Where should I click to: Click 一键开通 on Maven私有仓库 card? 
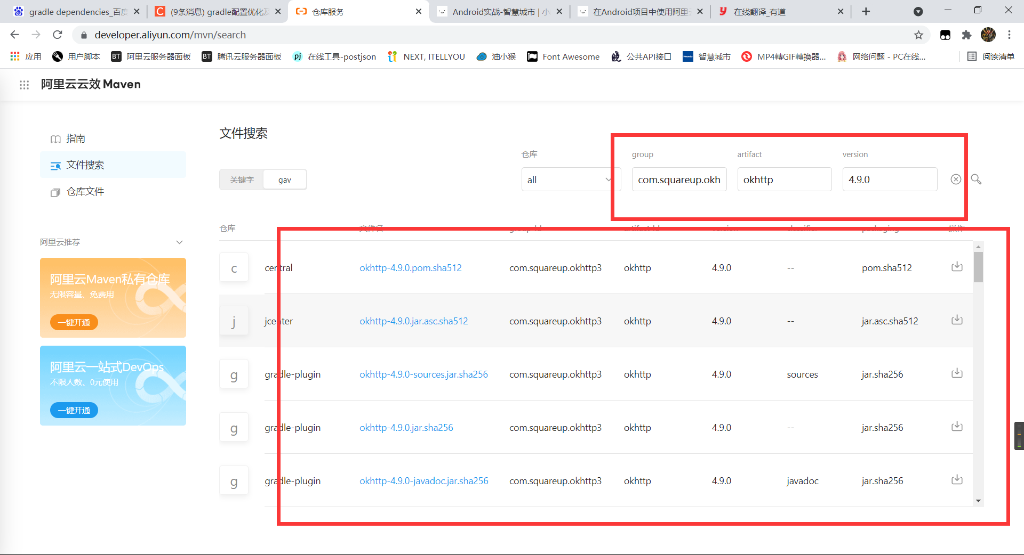pyautogui.click(x=74, y=322)
